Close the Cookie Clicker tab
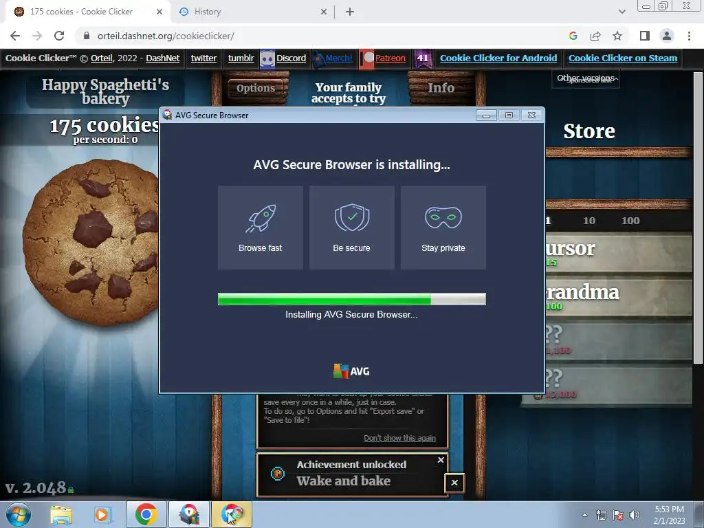Screen dimensions: 704x528 [x=159, y=12]
